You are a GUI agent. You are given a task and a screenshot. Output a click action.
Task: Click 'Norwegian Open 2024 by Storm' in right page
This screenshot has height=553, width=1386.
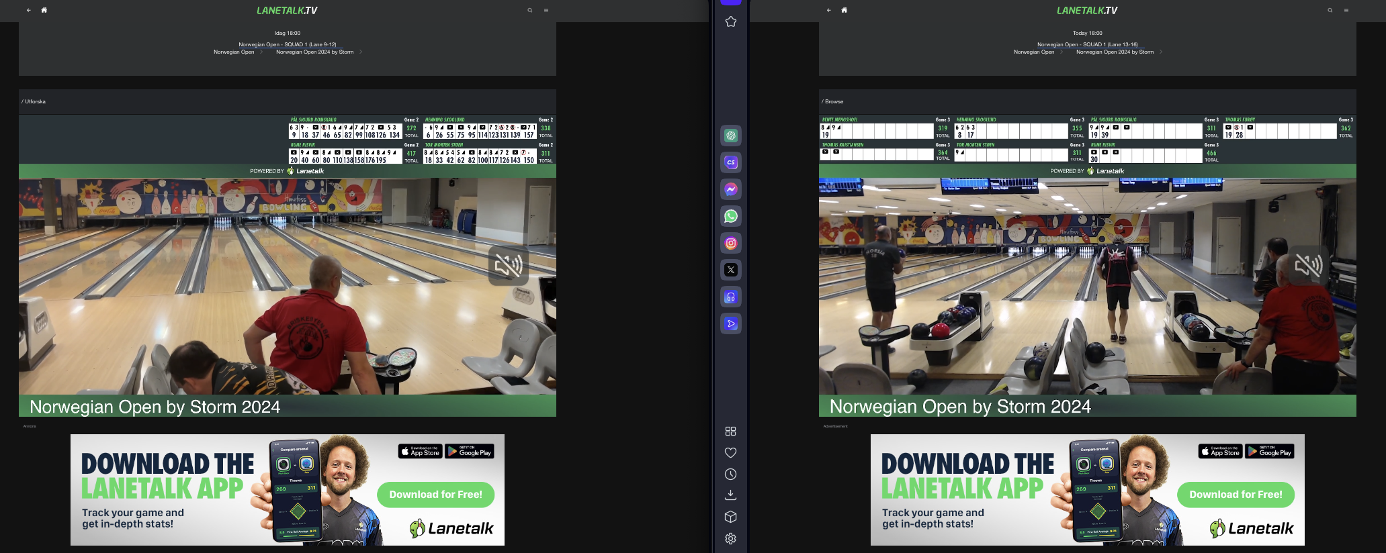[1115, 52]
